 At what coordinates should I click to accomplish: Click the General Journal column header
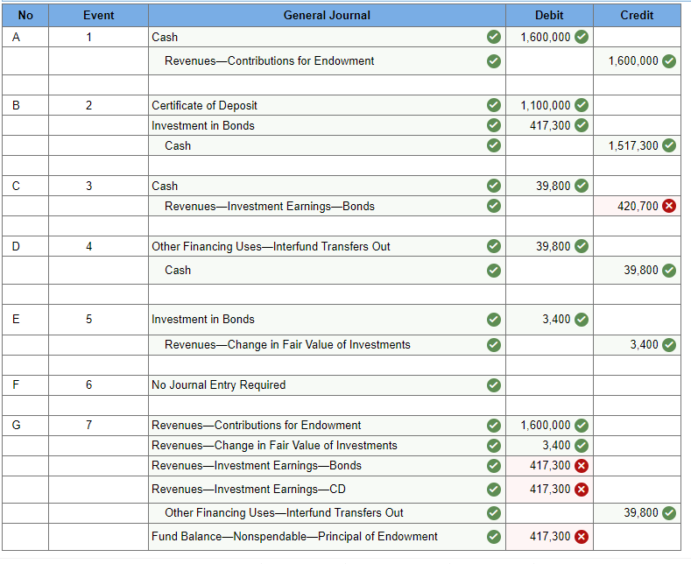(327, 16)
